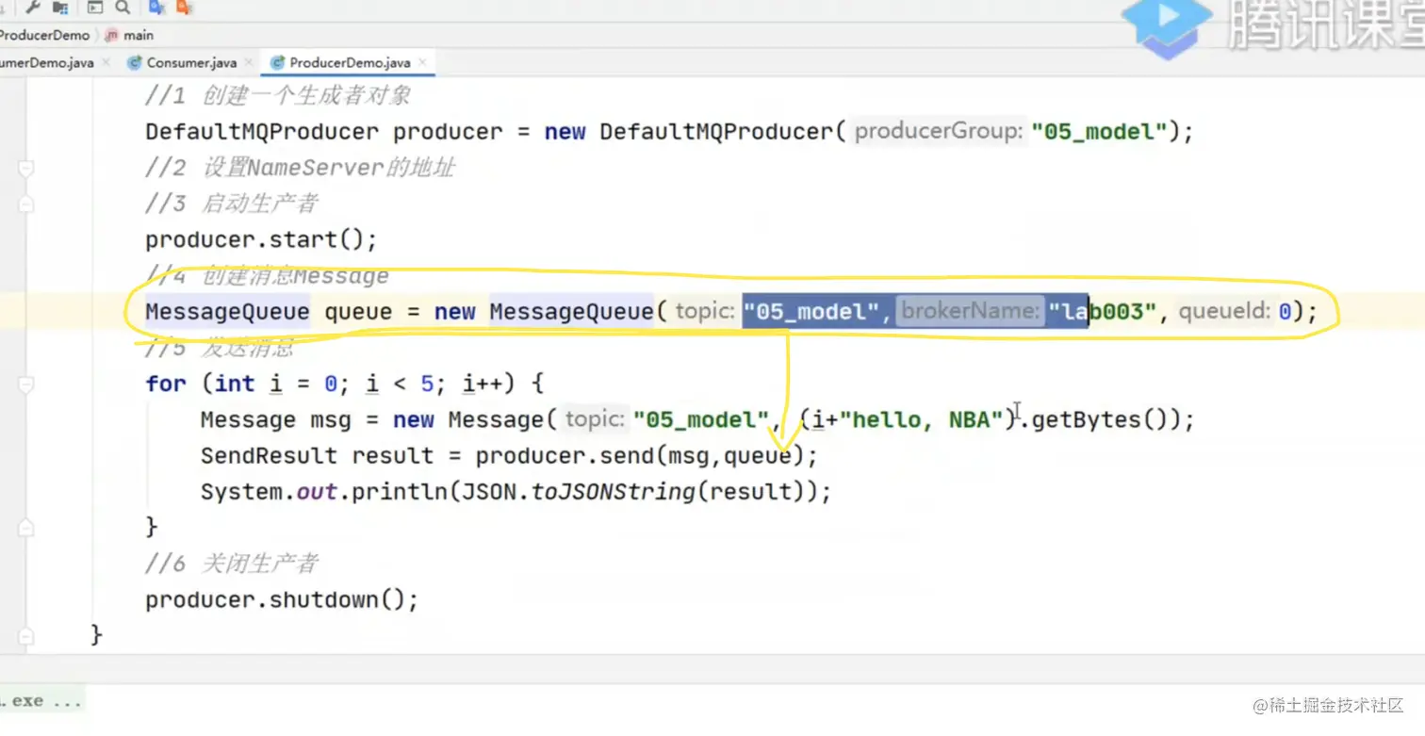Collapse the comment block fold marker at line //2
Screen dimensions: 1425x736
point(26,169)
